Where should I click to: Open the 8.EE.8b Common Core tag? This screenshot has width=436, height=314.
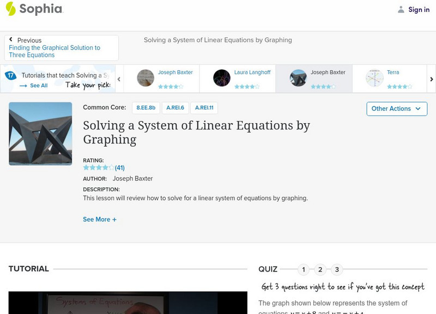pyautogui.click(x=146, y=108)
